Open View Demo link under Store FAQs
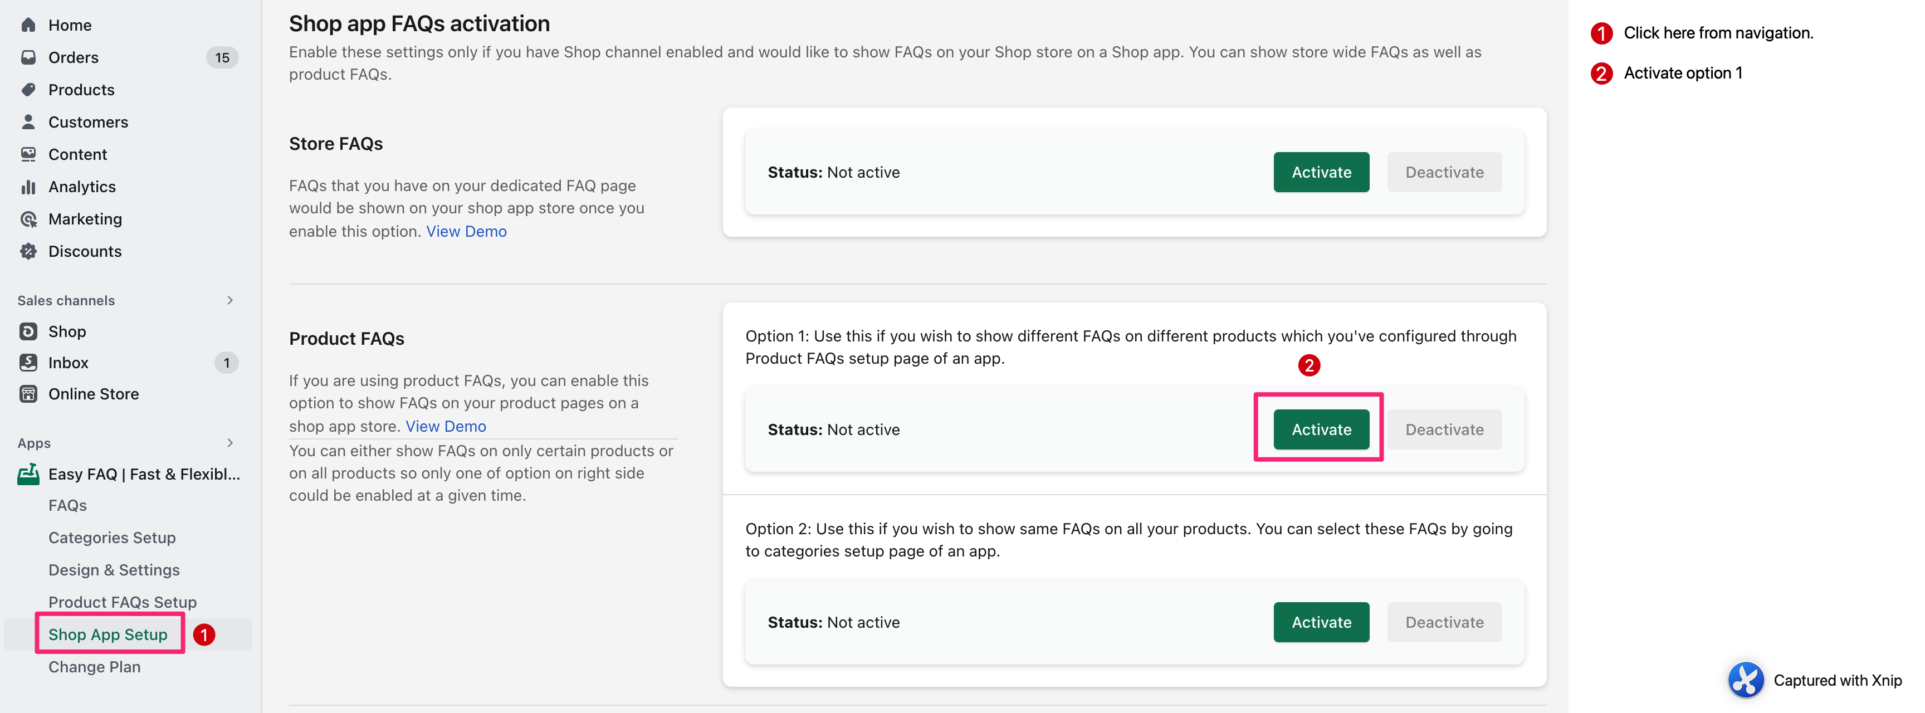 [466, 232]
